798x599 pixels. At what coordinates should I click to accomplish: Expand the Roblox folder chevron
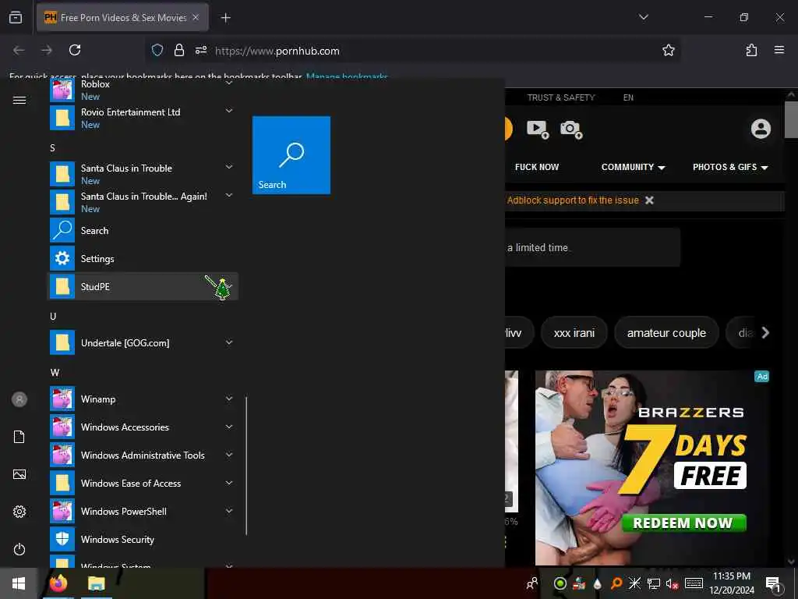[229, 83]
